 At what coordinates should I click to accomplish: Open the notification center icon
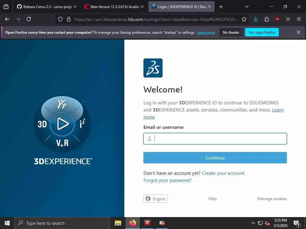click(x=296, y=223)
